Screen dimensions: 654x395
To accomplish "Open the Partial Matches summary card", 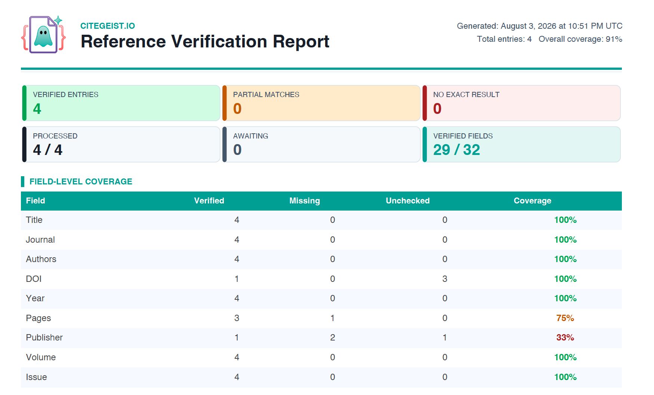I will click(x=321, y=103).
